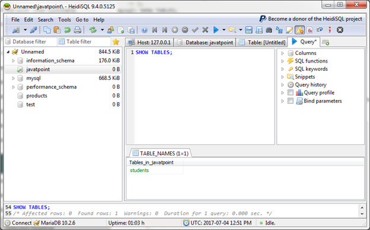Click the Copy toolbar icon

(47, 30)
